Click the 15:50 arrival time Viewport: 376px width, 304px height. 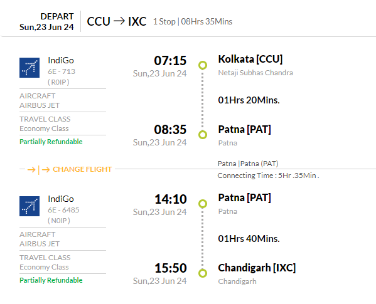pos(171,268)
